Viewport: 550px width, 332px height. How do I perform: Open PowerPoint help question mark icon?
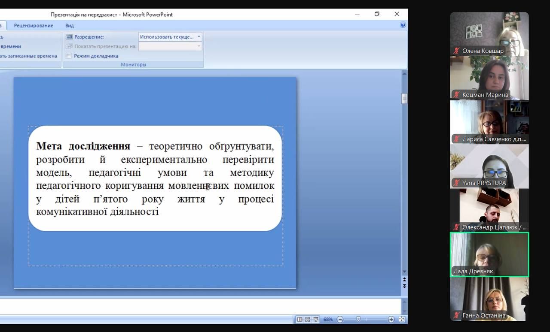(403, 25)
